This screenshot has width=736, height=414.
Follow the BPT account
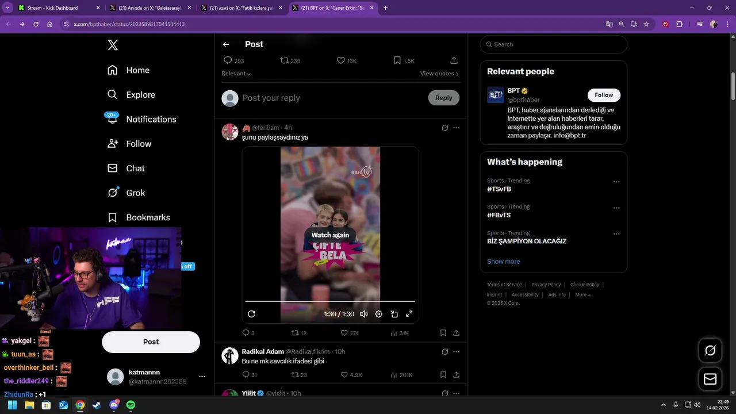click(x=604, y=95)
